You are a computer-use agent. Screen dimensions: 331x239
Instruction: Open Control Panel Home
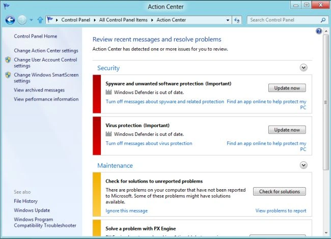coord(36,36)
